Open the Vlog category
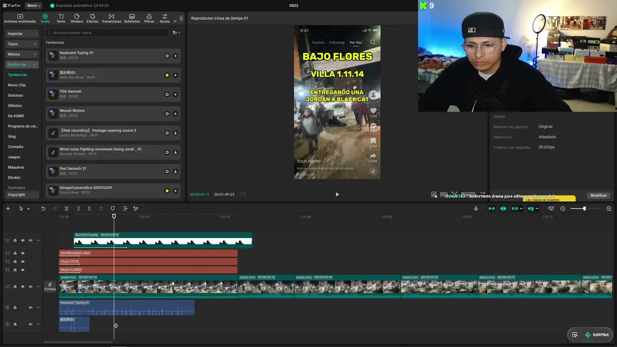 tap(12, 136)
